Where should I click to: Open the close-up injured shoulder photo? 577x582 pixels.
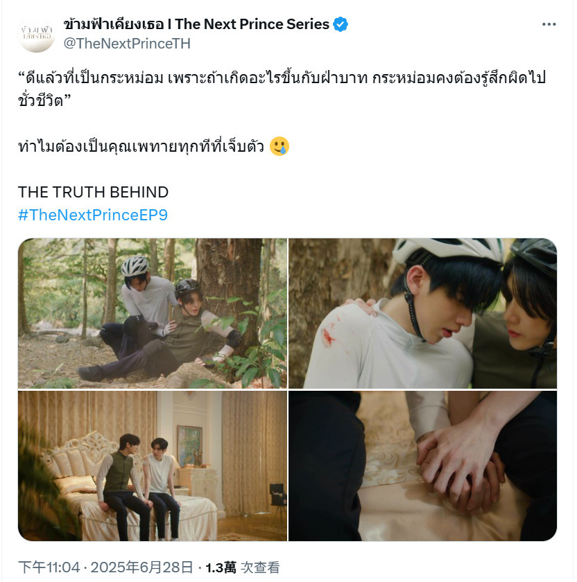tap(423, 313)
